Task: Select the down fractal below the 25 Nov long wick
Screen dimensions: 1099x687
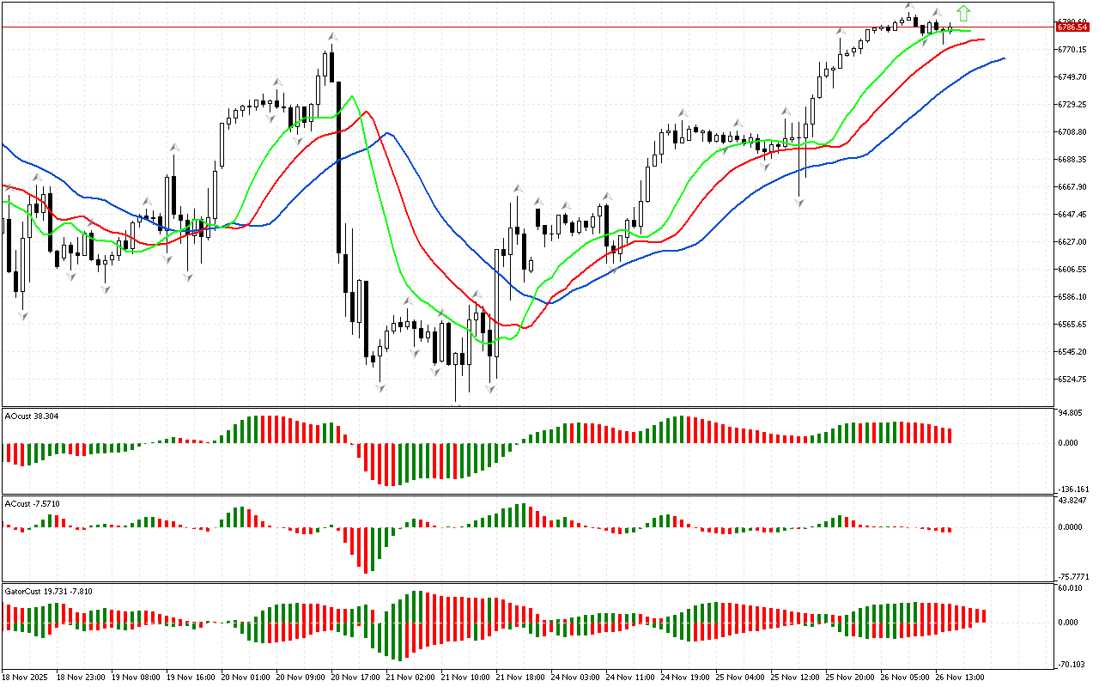Action: click(x=799, y=204)
